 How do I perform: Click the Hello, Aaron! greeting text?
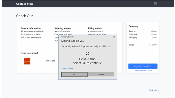[88, 59]
